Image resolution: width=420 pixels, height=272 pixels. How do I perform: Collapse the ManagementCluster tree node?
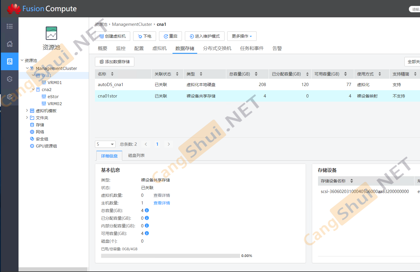click(27, 68)
